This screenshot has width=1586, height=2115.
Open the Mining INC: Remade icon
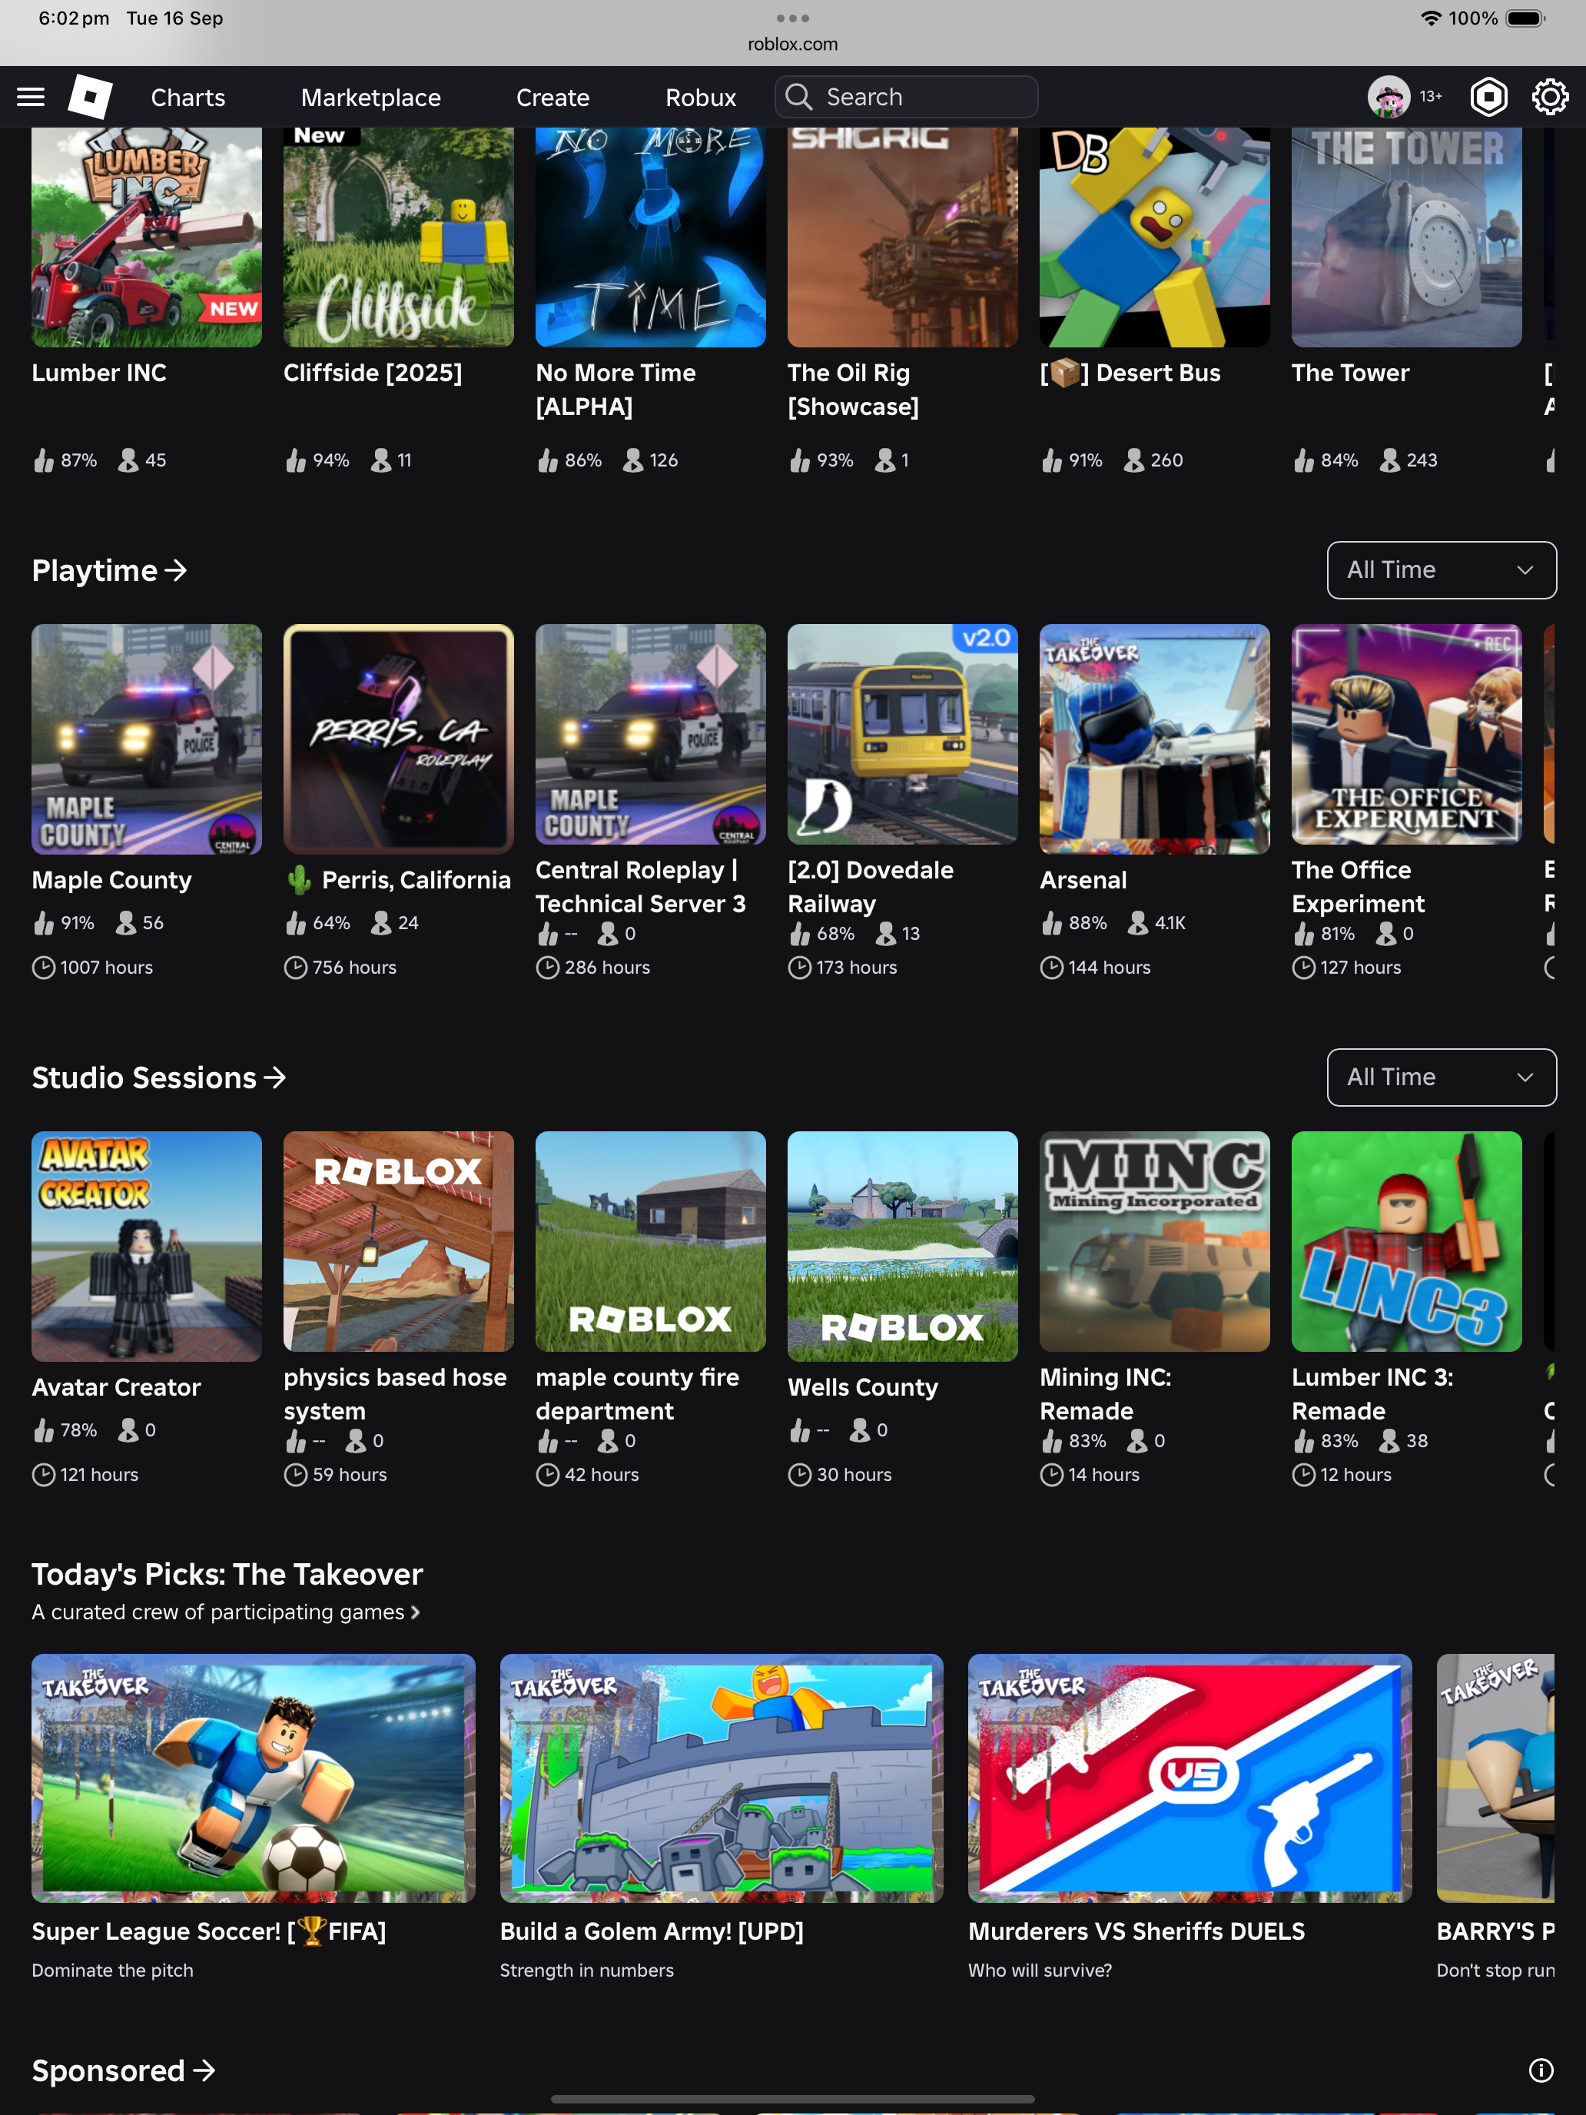[1155, 1241]
